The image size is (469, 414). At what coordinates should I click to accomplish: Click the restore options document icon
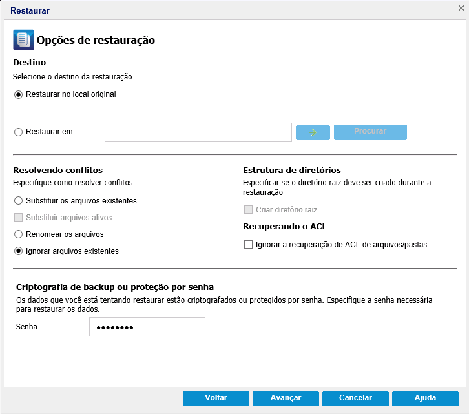[23, 39]
